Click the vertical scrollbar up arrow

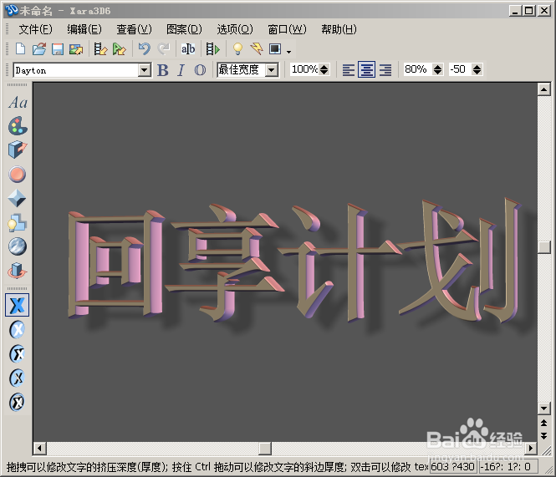click(543, 89)
